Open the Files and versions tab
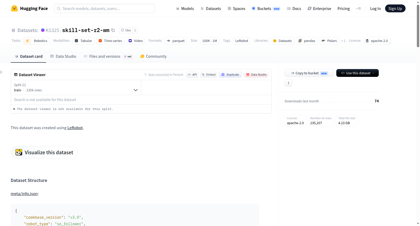Screen dimensions: 420x226 click(108, 56)
